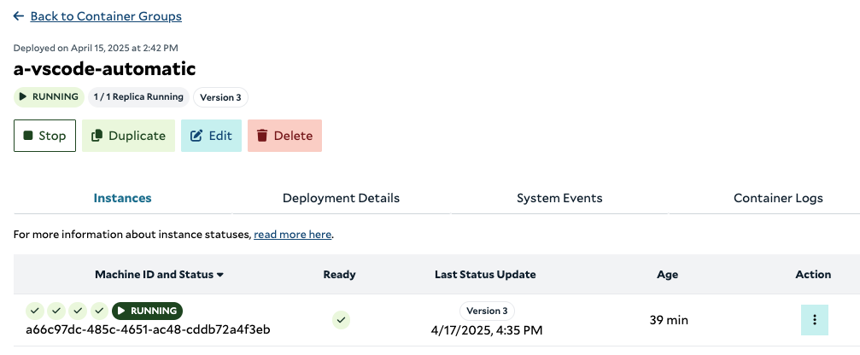The height and width of the screenshot is (355, 860).
Task: Go back to Container Groups
Action: click(106, 16)
